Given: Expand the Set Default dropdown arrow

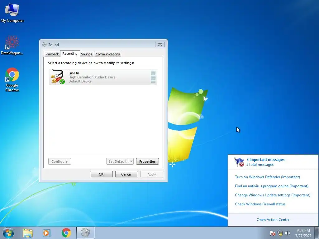Looking at the screenshot, I should tap(131, 162).
